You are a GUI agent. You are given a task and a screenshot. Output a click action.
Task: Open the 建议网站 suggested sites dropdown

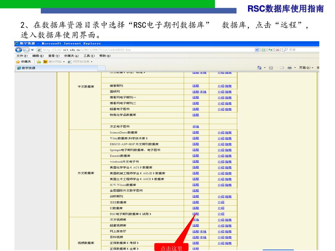coord(54,62)
